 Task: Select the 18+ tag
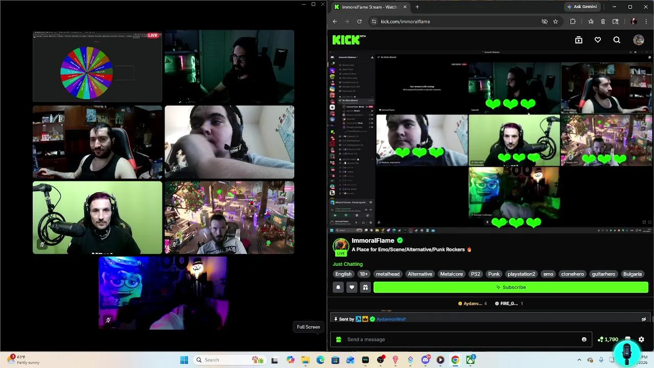point(364,274)
